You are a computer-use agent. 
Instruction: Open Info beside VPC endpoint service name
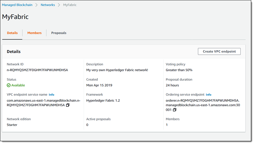[51, 95]
